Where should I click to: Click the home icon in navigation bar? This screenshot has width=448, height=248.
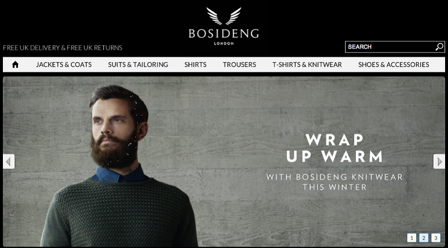[15, 65]
